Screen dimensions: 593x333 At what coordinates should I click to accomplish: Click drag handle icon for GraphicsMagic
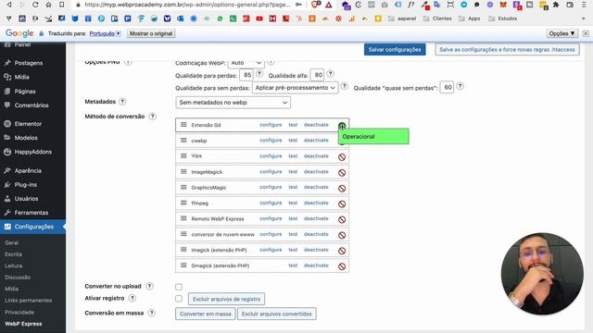click(183, 187)
